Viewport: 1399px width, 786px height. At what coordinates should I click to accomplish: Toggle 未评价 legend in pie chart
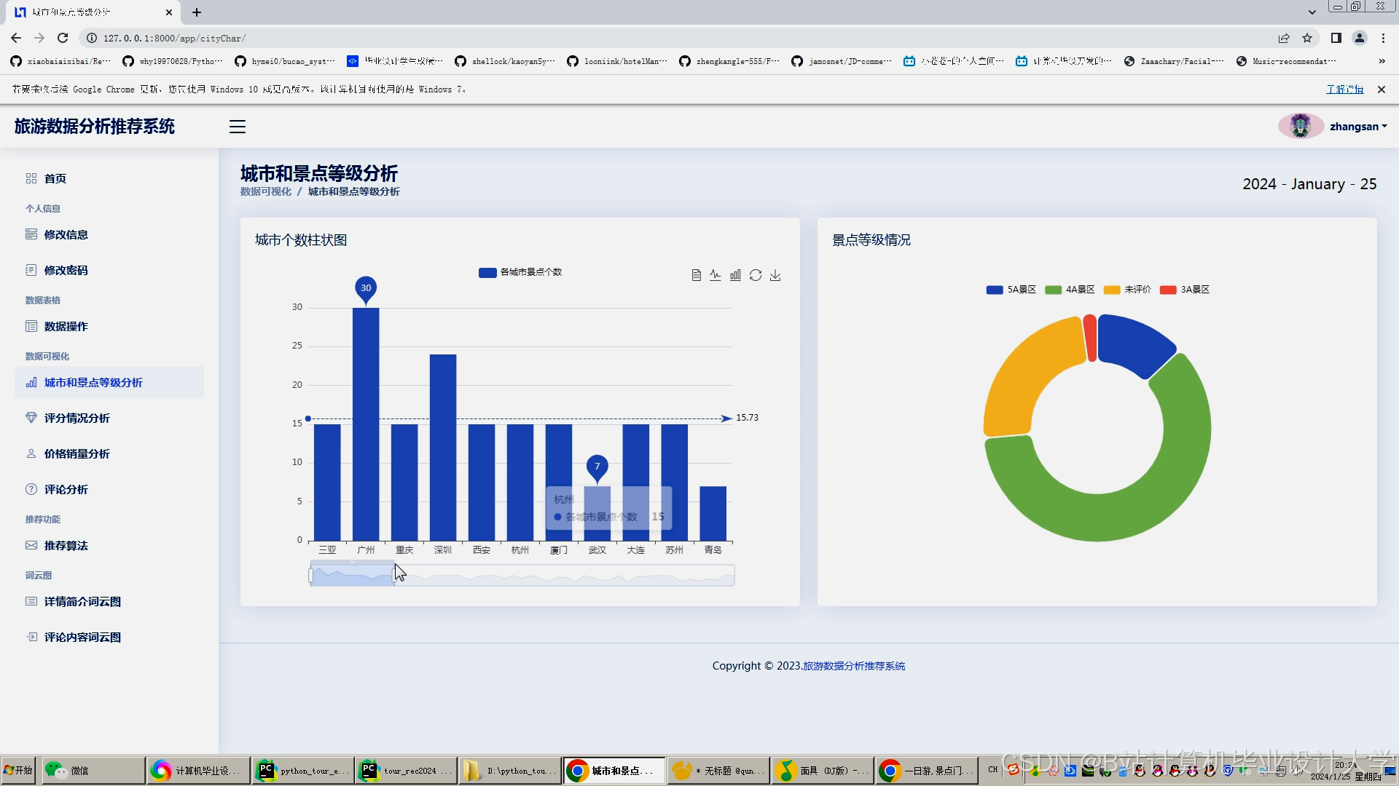tap(1127, 290)
